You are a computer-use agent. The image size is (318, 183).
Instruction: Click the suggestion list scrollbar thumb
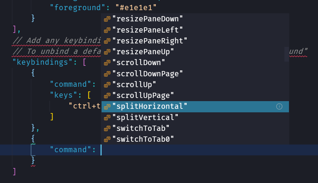pos(286,54)
